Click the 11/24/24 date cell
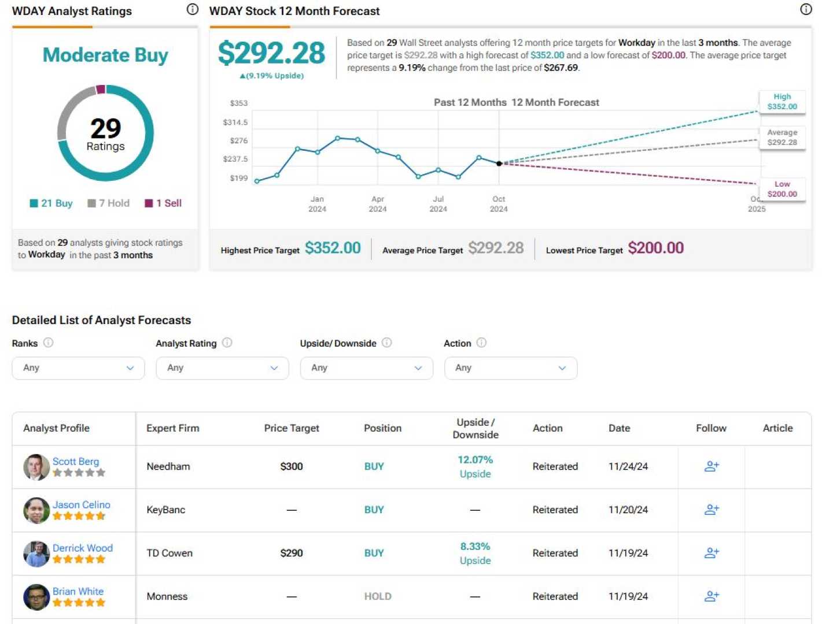The image size is (822, 624). click(628, 466)
